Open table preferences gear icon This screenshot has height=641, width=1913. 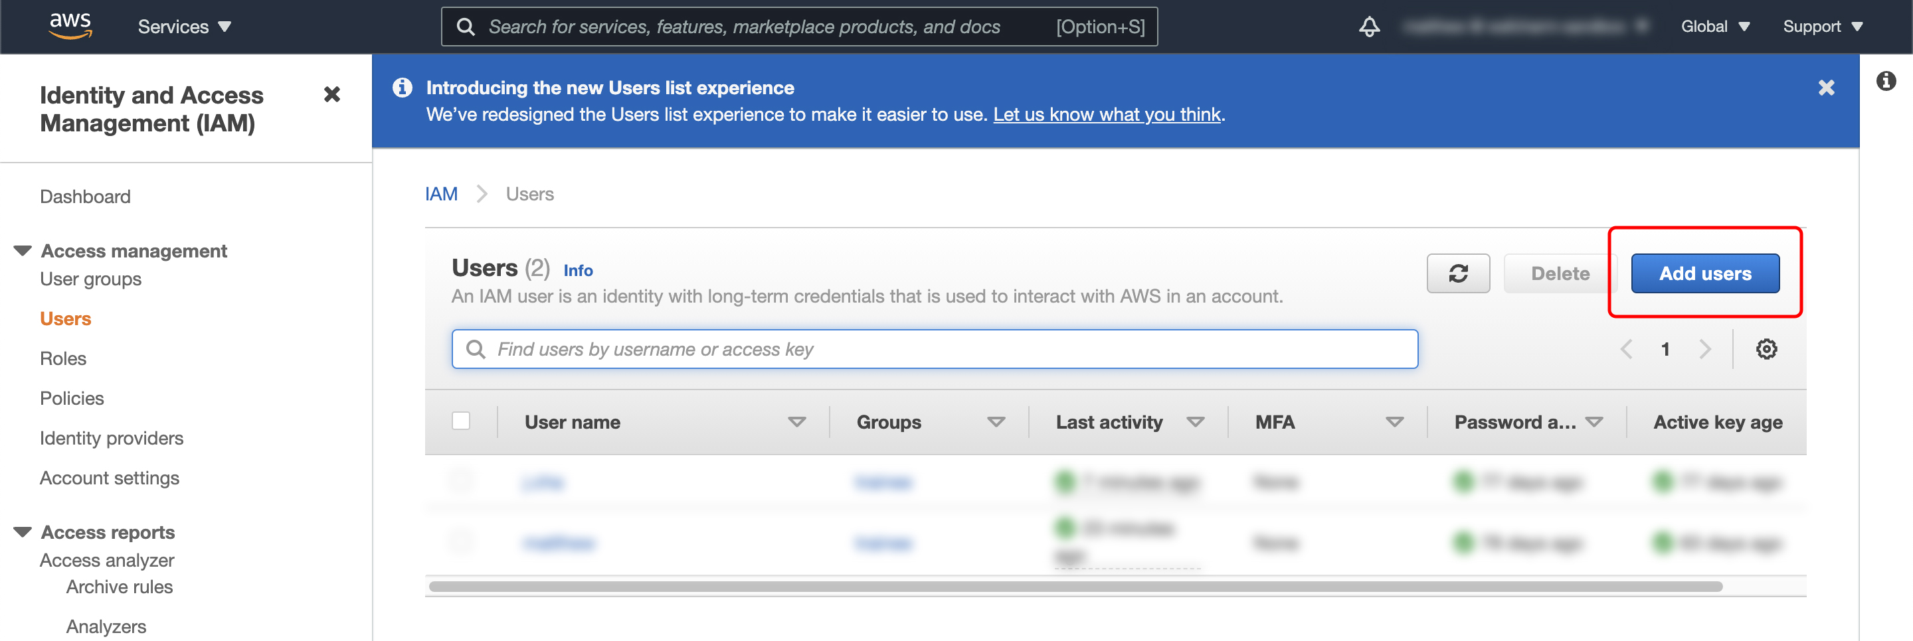[1766, 348]
